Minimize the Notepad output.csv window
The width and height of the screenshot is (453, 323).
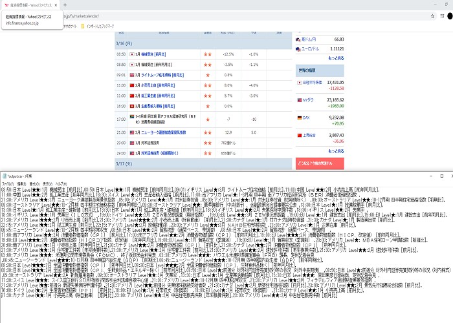pyautogui.click(x=431, y=176)
